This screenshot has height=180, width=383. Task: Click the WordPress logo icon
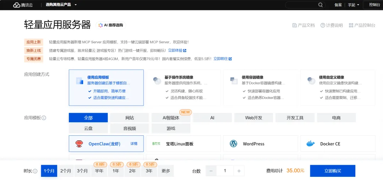[x=233, y=144]
